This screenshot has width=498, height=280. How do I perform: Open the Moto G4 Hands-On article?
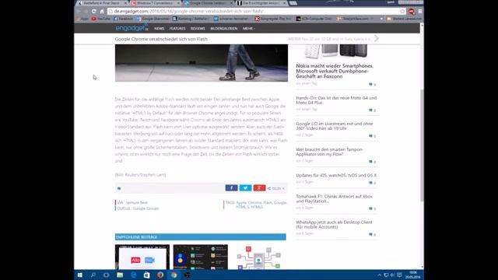pyautogui.click(x=336, y=100)
